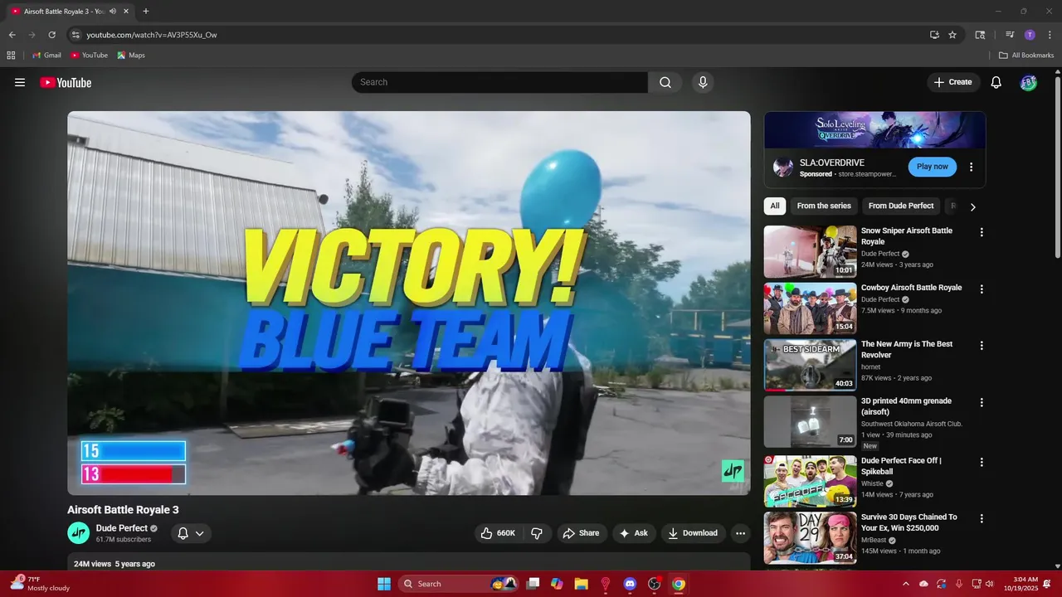The width and height of the screenshot is (1062, 597).
Task: Open File Explorer from the taskbar
Action: pyautogui.click(x=581, y=584)
